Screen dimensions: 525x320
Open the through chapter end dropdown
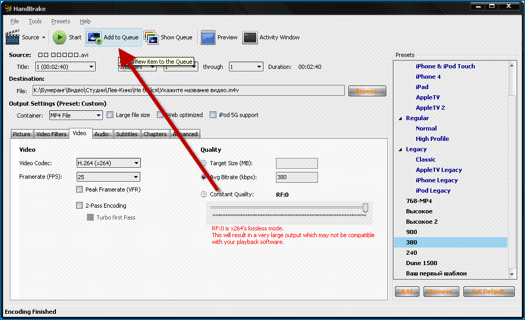coord(246,67)
